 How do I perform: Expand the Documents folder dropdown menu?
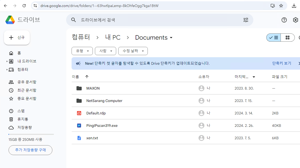171,38
